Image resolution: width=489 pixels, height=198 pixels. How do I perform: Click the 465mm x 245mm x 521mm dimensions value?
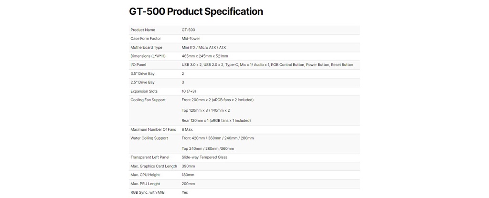[205, 56]
